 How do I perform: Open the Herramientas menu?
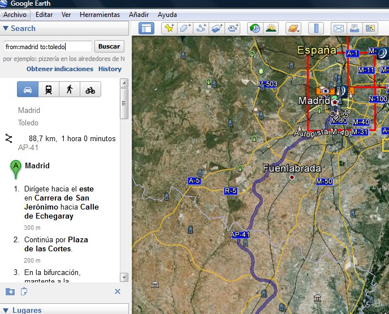point(100,15)
